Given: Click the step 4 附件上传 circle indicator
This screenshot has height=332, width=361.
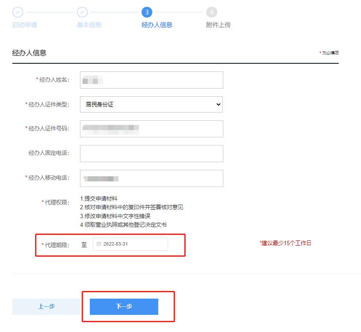Looking at the screenshot, I should [x=211, y=13].
